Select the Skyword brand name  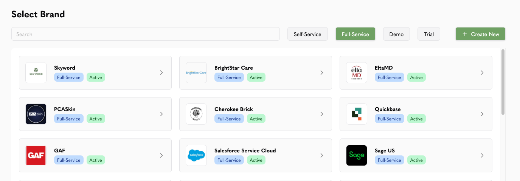[x=65, y=68]
